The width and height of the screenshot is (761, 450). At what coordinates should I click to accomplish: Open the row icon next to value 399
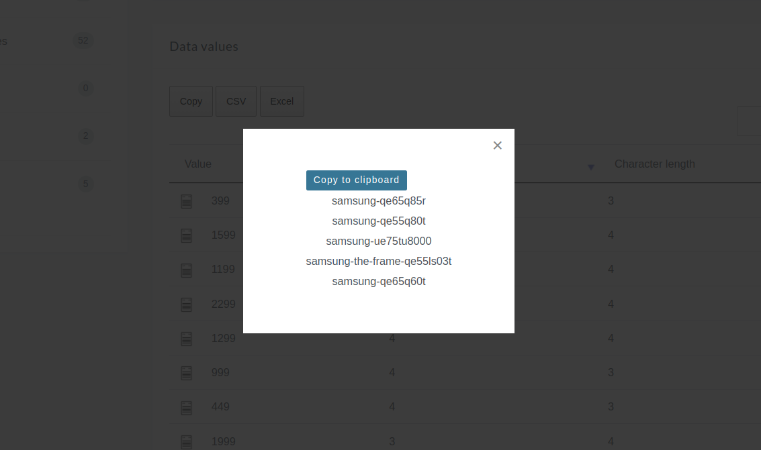tap(186, 201)
